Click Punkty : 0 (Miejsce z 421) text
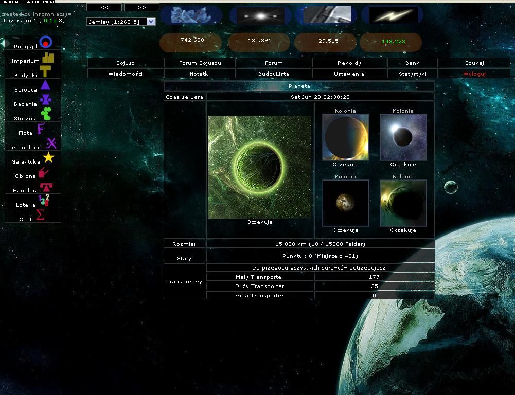 [320, 256]
